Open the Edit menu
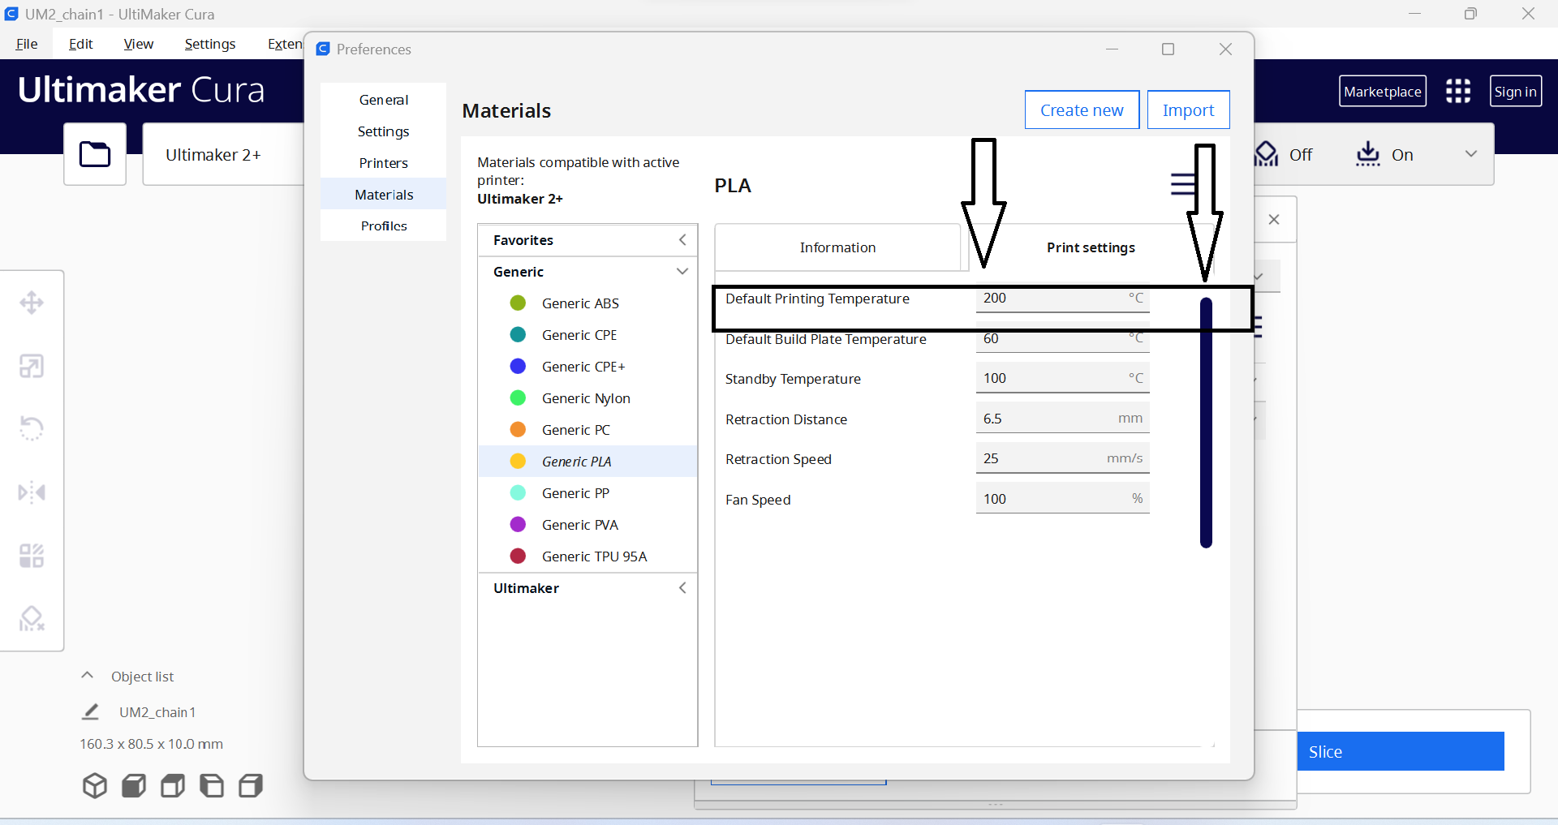This screenshot has height=825, width=1558. pos(80,44)
